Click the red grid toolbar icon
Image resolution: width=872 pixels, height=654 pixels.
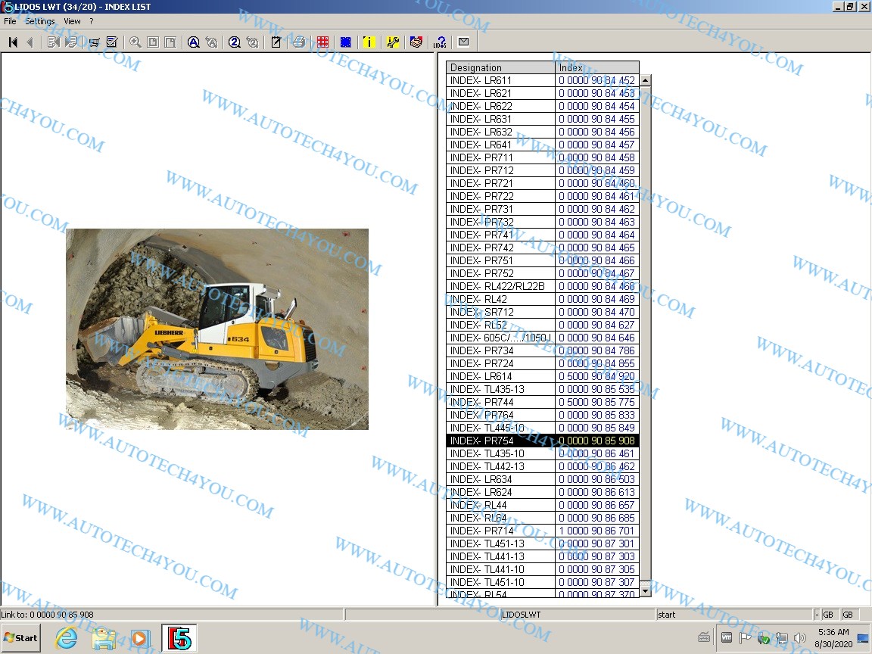[322, 42]
